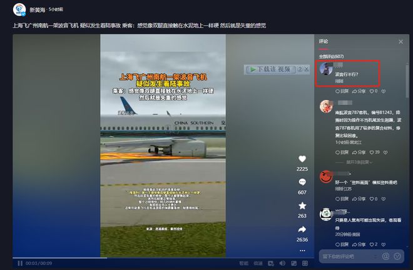
Task: Reply to the 只要是人 comment
Action: 342,244
